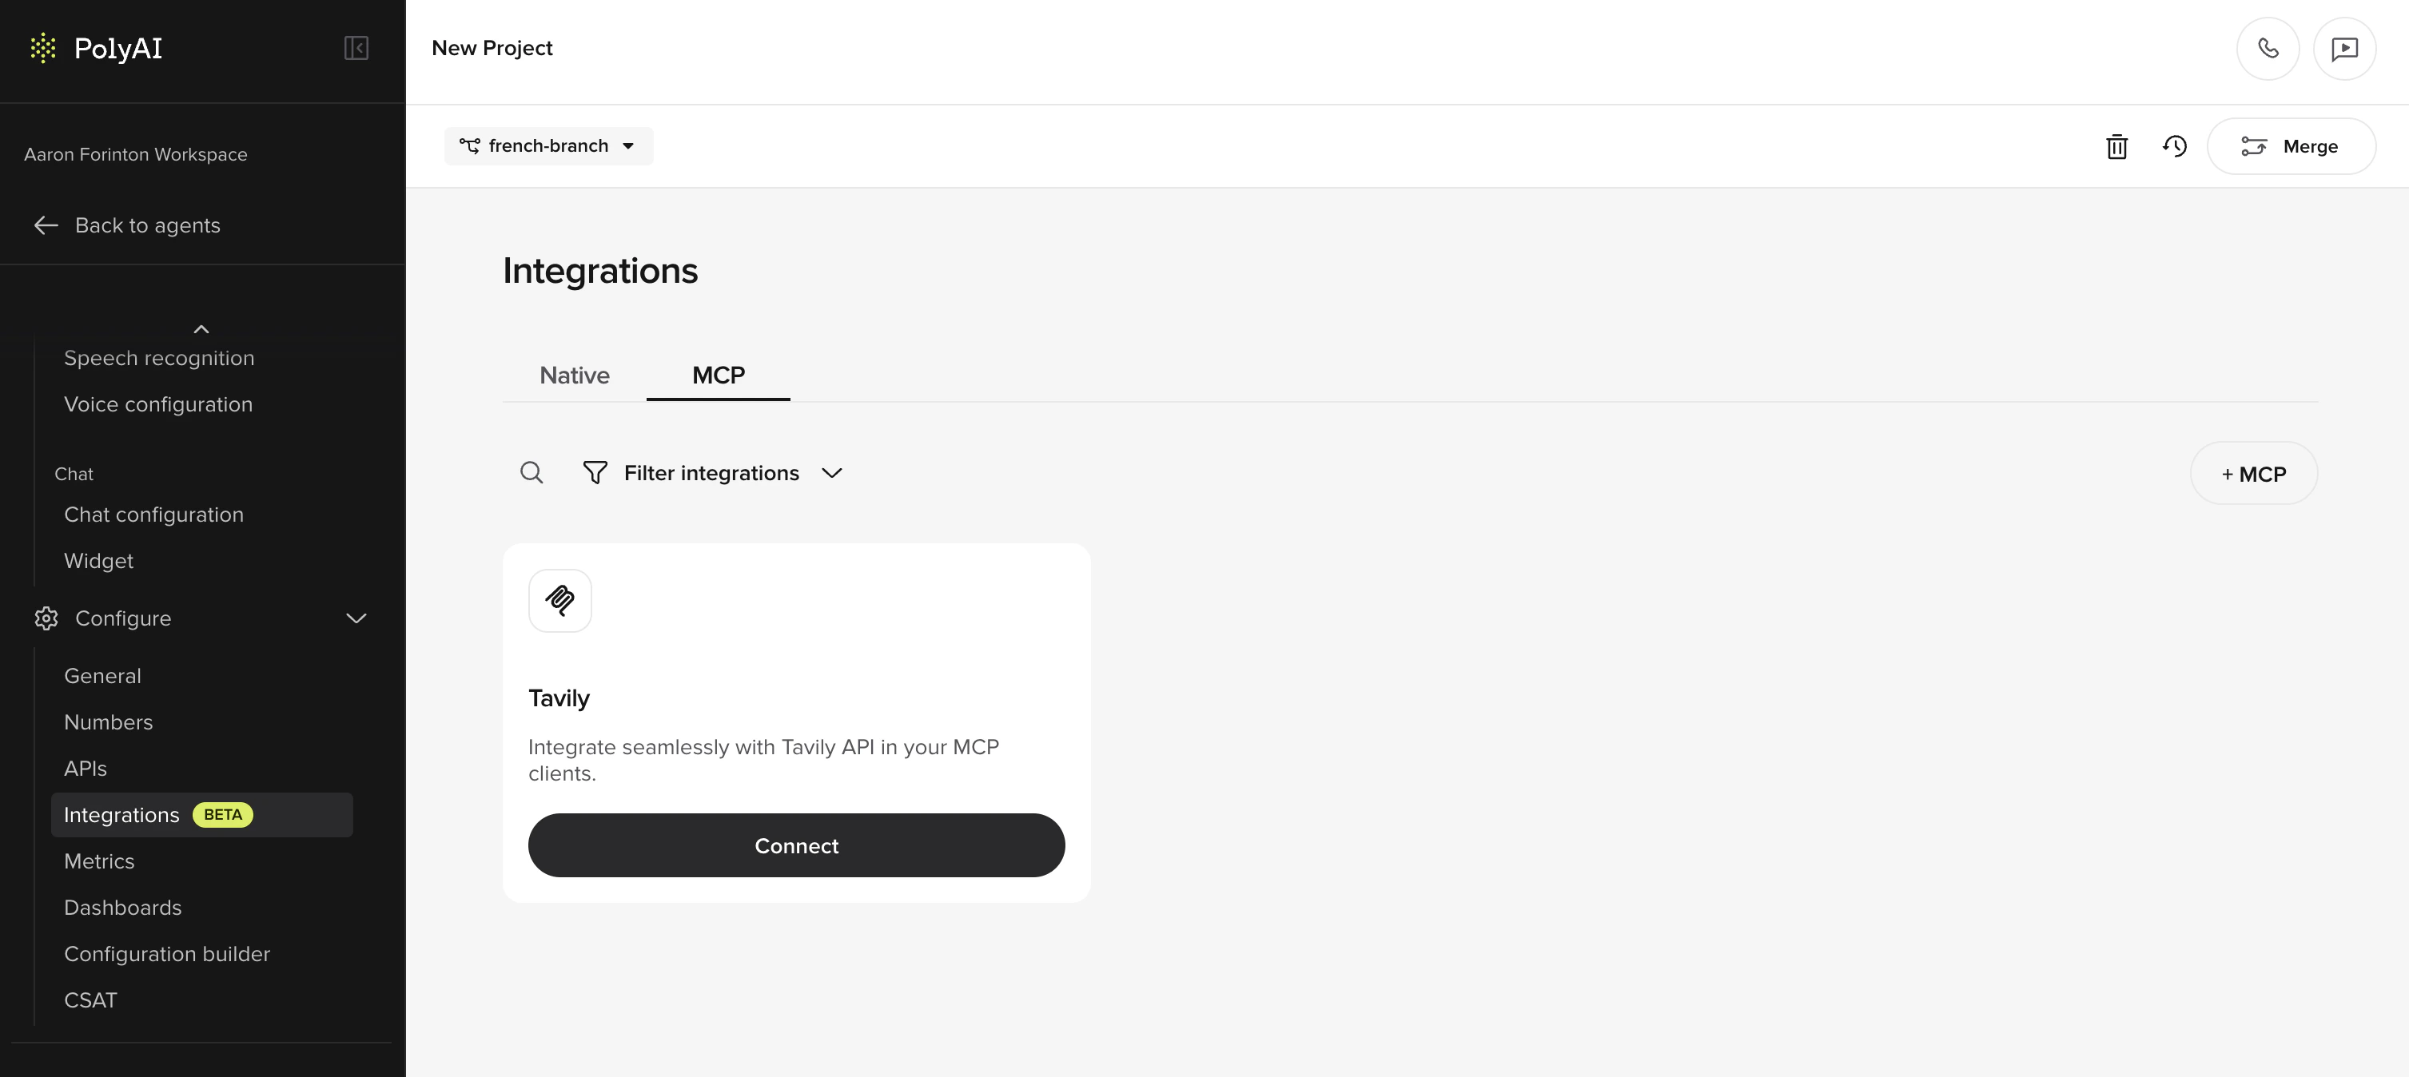This screenshot has height=1077, width=2409.
Task: Switch to the Native tab
Action: pyautogui.click(x=574, y=375)
